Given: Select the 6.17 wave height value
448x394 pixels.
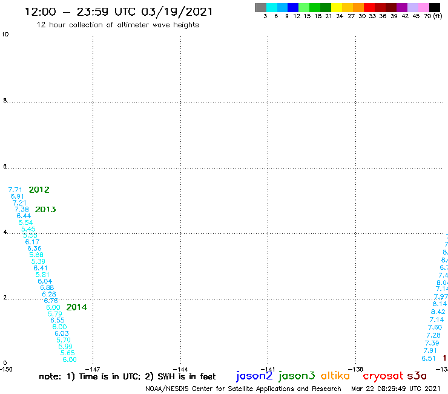Looking at the screenshot, I should 32,242.
